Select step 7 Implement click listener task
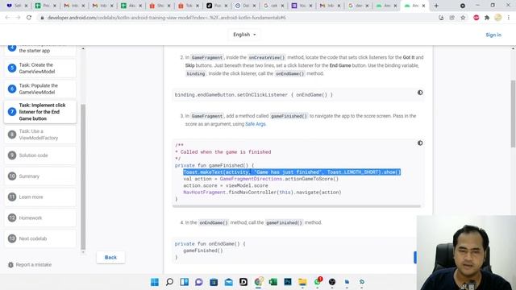Viewport: 516px width, 290px height. (x=40, y=112)
